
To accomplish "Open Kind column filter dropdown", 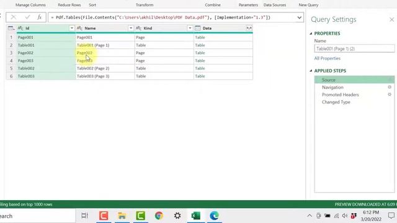I will click(x=190, y=28).
